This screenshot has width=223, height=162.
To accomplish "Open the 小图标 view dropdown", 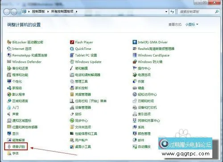I will [192, 25].
